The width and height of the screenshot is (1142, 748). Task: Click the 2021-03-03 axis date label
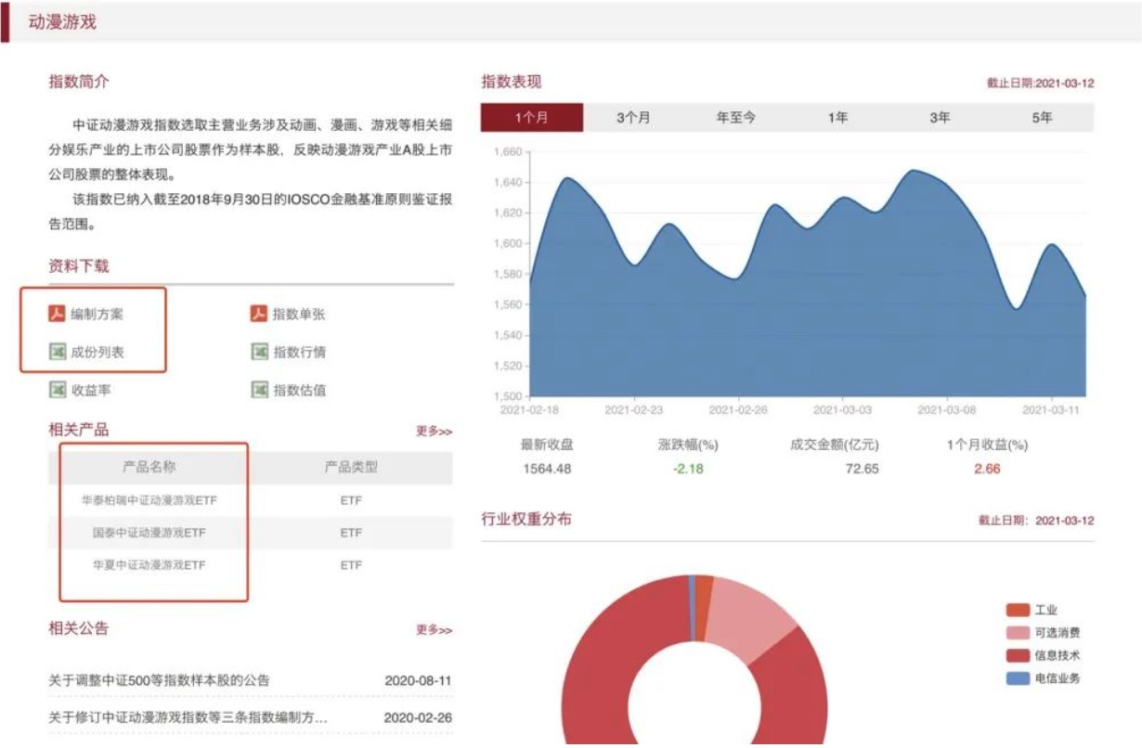(842, 409)
